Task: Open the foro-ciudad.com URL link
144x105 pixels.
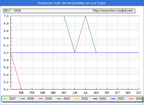Action: click(113, 10)
